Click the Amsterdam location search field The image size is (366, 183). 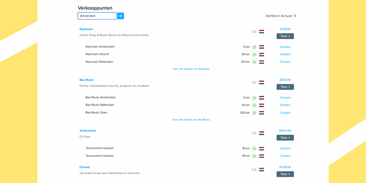pos(97,16)
